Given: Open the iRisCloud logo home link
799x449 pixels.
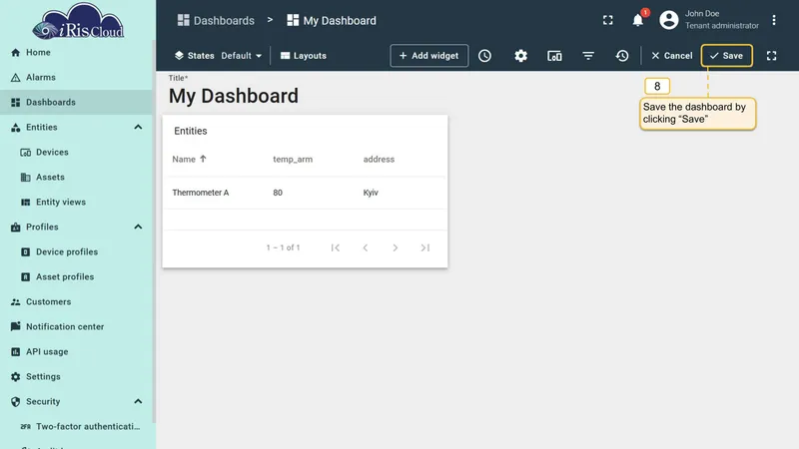Looking at the screenshot, I should [78, 21].
